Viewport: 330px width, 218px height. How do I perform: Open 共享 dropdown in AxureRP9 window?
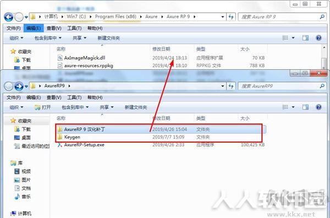tap(107, 107)
